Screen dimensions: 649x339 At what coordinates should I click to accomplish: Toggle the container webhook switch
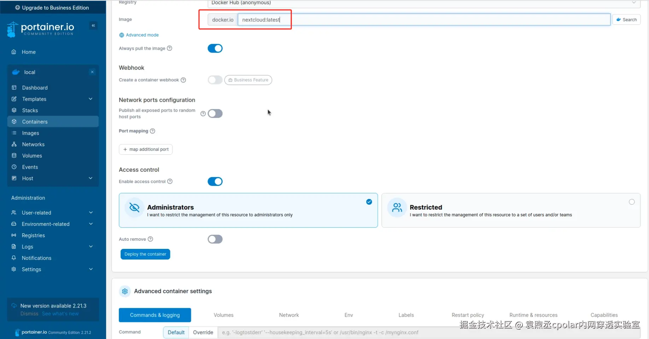[x=215, y=80]
